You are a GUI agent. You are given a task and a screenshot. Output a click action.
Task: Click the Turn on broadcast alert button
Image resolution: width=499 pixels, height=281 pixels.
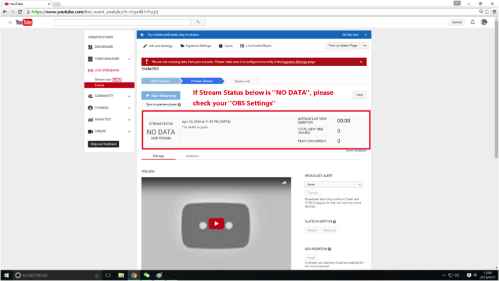(312, 193)
